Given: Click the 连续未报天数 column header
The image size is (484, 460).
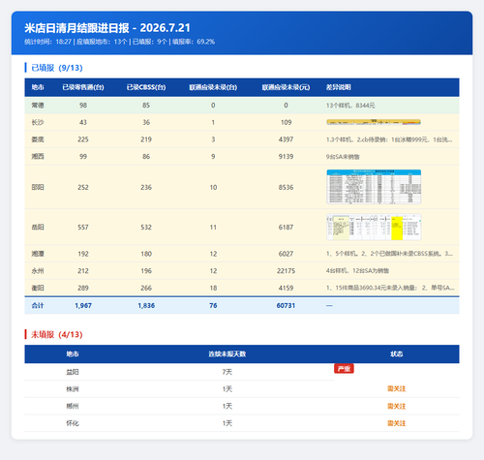Looking at the screenshot, I should (227, 354).
